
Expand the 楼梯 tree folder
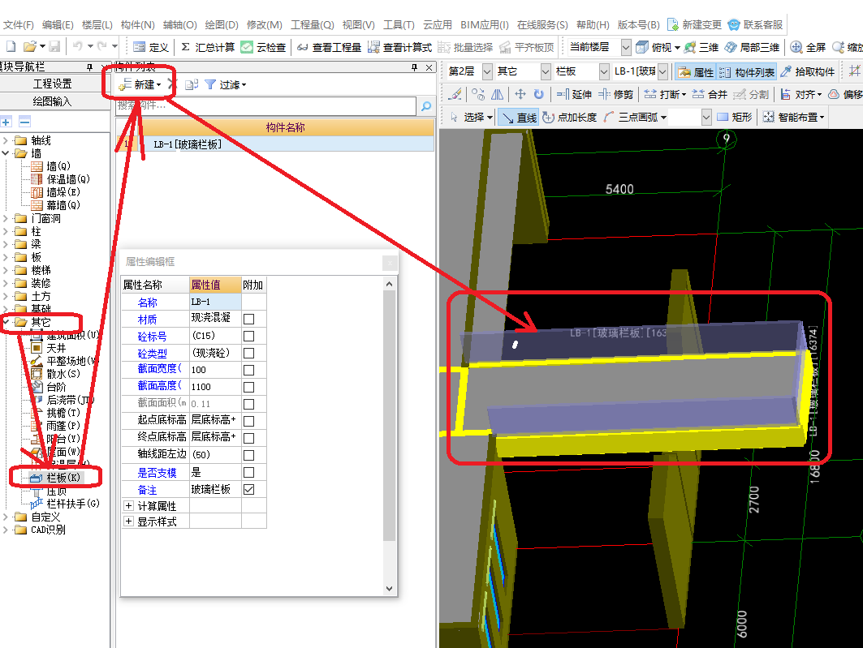pos(6,270)
